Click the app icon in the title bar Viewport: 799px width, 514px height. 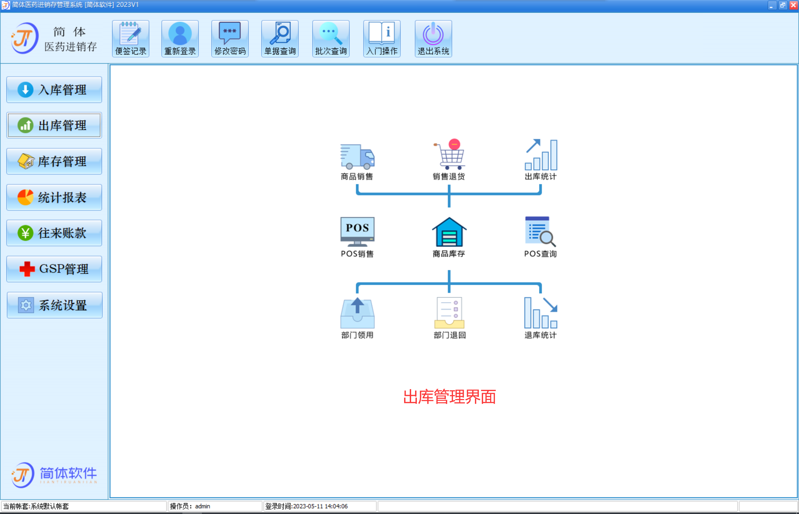6,5
